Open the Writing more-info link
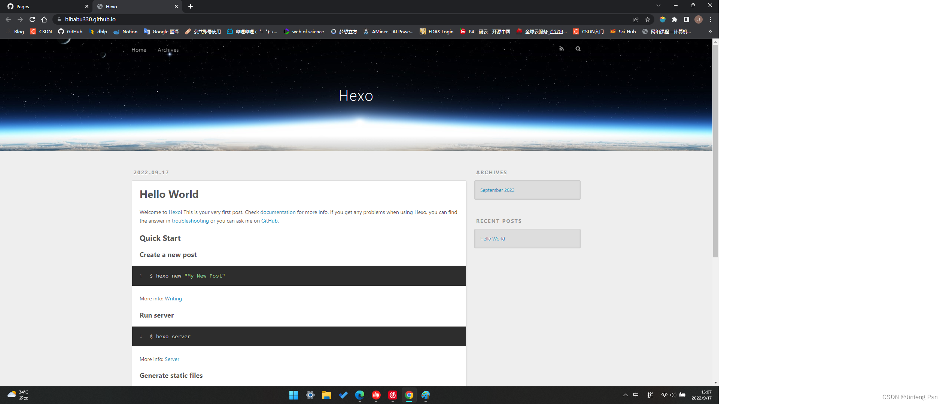This screenshot has width=943, height=404. 173,299
